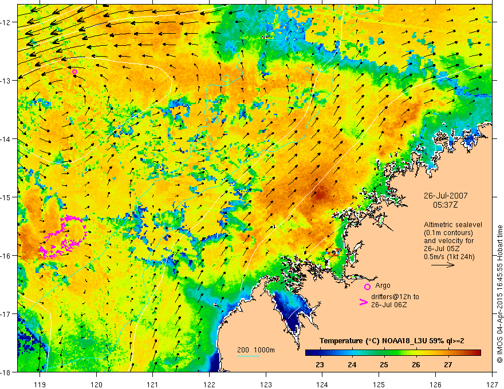Click the longitude axis label 123

[x=266, y=384]
